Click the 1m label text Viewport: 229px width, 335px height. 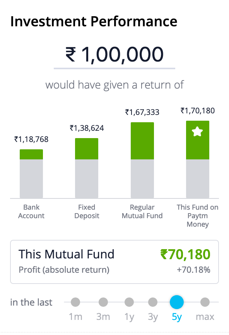(x=75, y=317)
